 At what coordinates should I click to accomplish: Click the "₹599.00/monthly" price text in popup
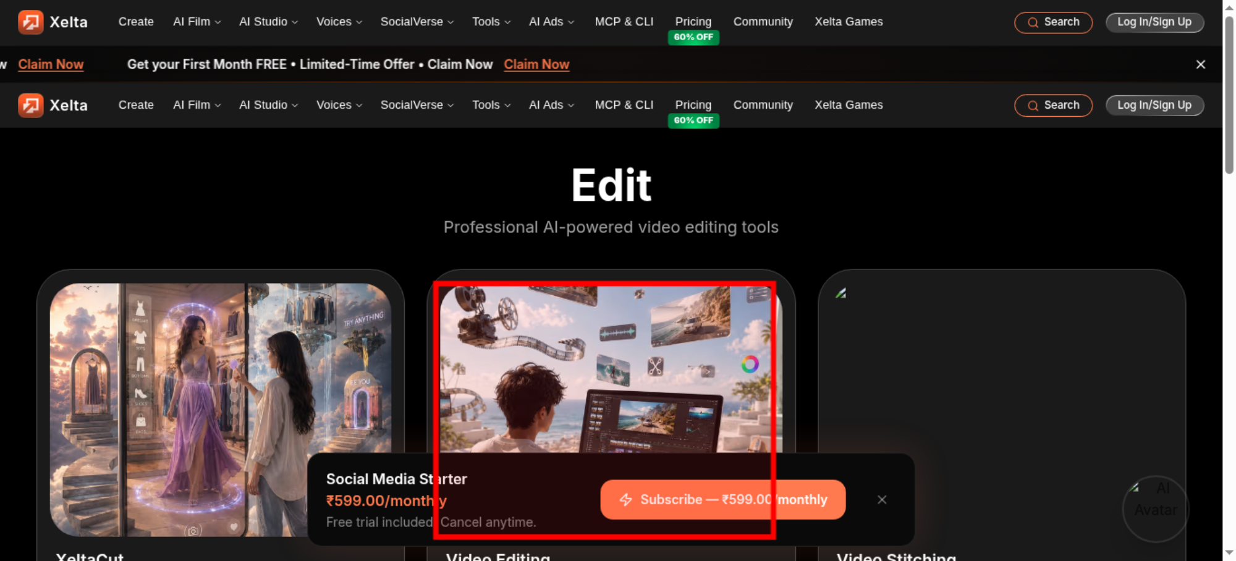[386, 500]
